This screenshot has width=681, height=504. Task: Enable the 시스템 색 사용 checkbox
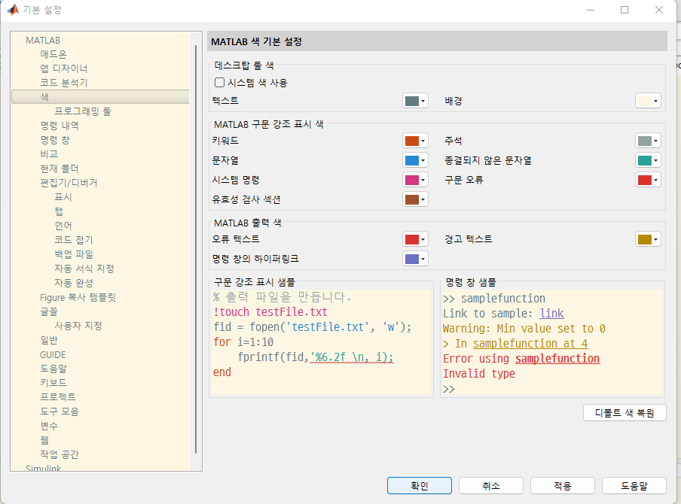click(220, 83)
